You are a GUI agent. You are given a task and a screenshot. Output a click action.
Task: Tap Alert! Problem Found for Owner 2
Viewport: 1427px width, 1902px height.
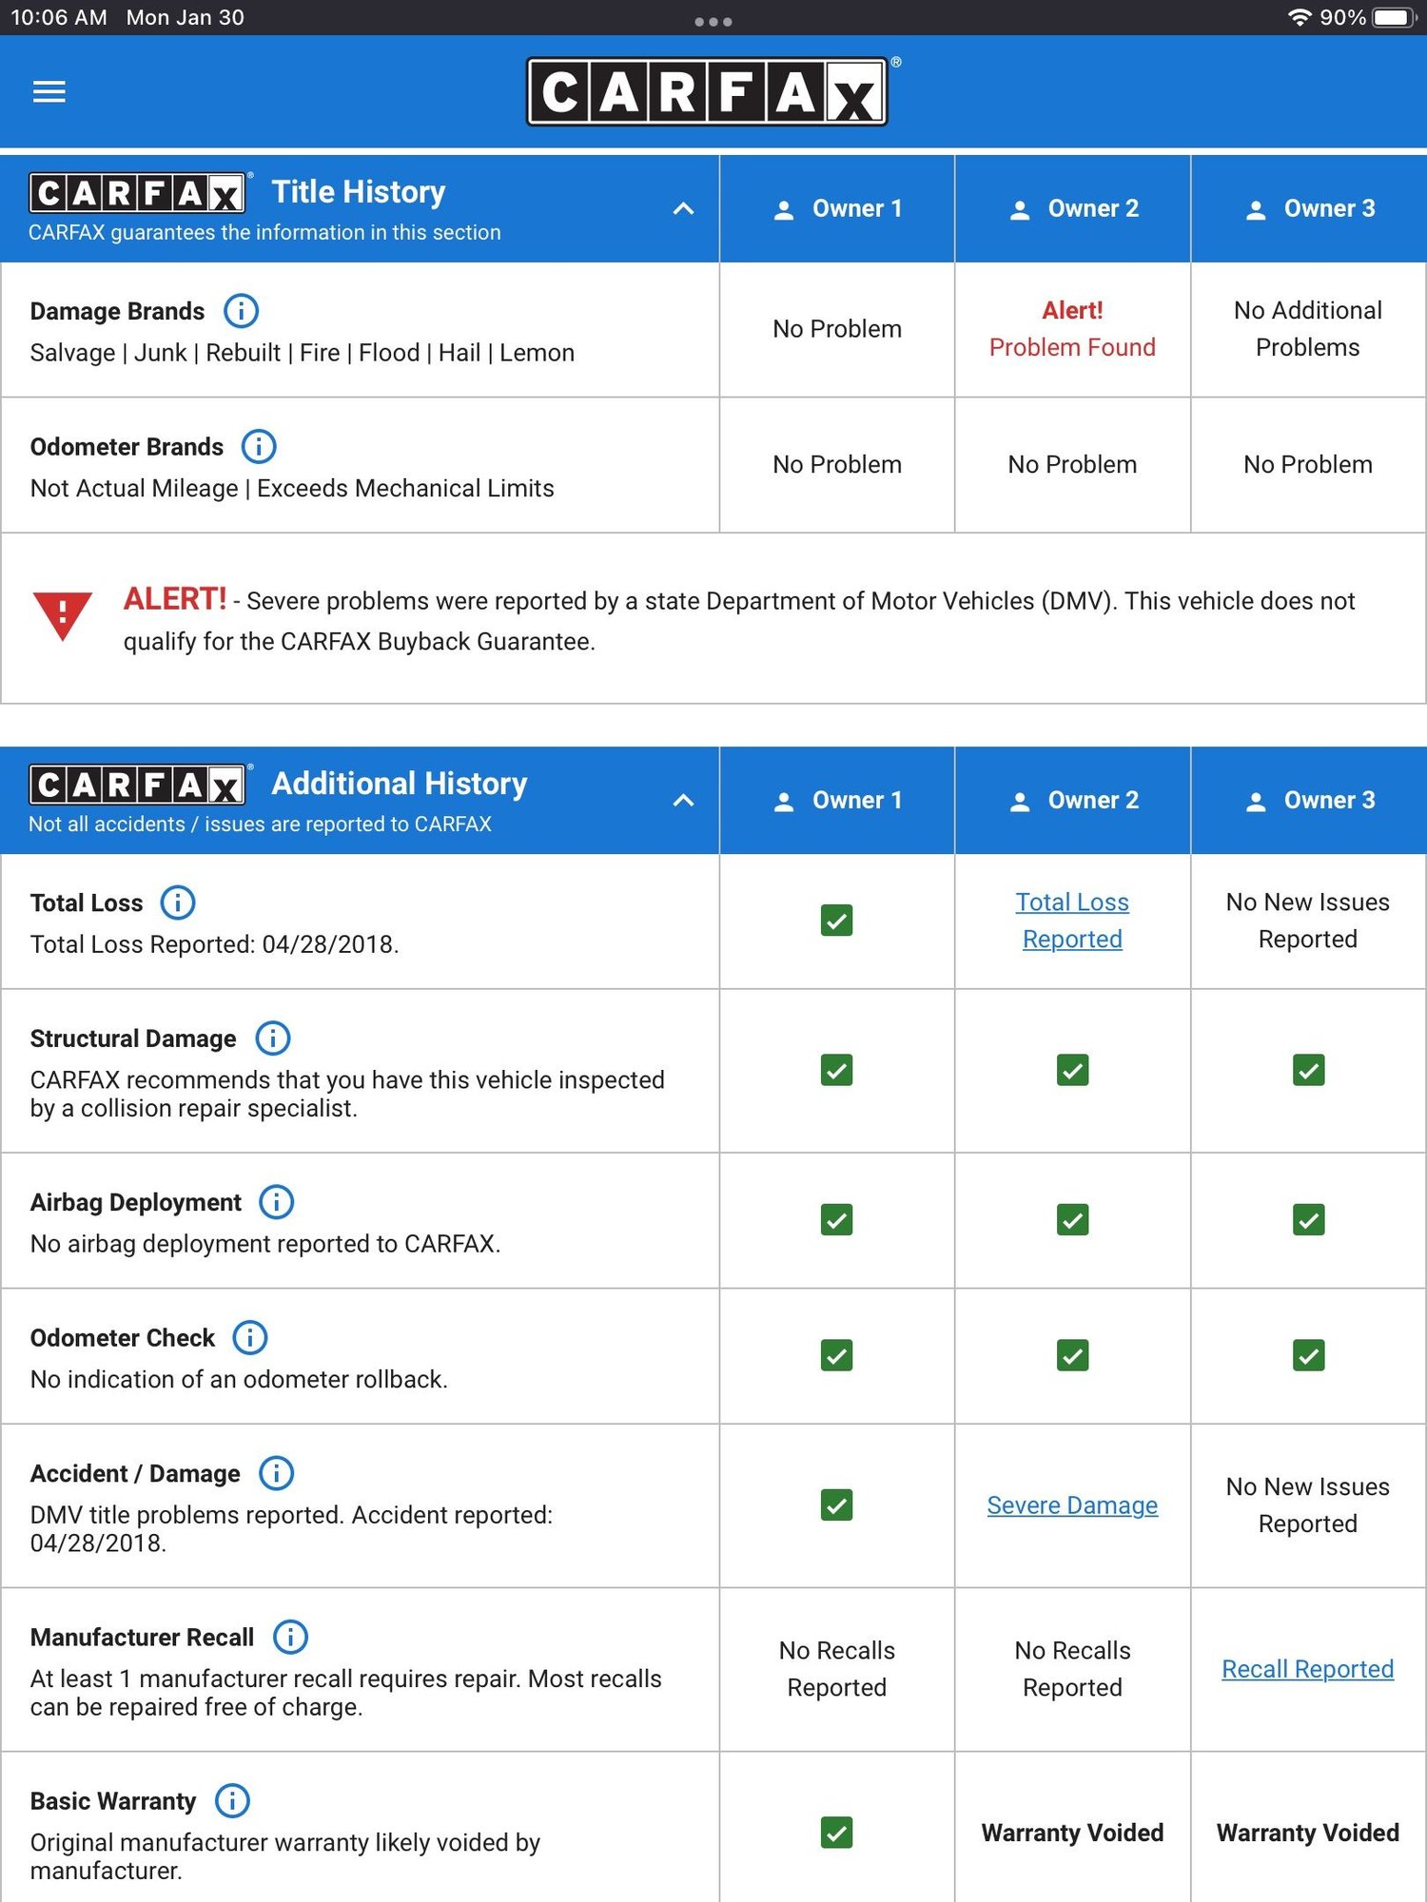coord(1072,328)
